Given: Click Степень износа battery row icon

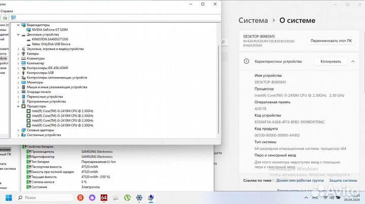Looking at the screenshot, I should 28,182.
